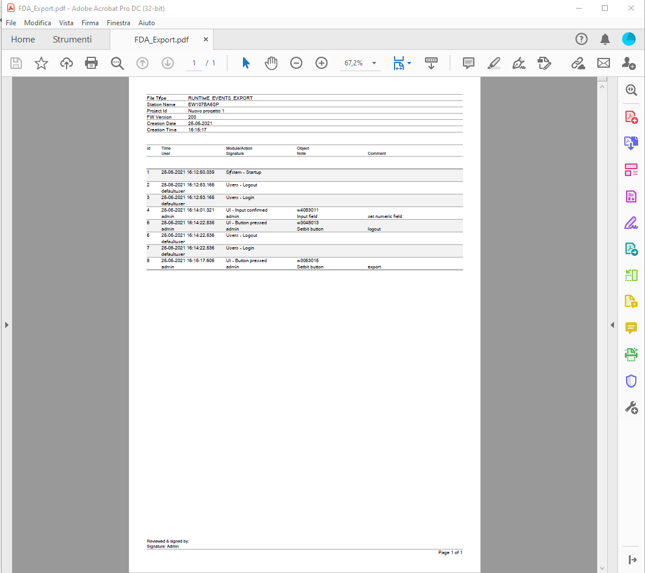Open the add comment note tool

coord(469,63)
